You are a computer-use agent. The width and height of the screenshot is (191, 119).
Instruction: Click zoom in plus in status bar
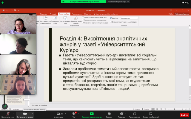[x=183, y=109]
